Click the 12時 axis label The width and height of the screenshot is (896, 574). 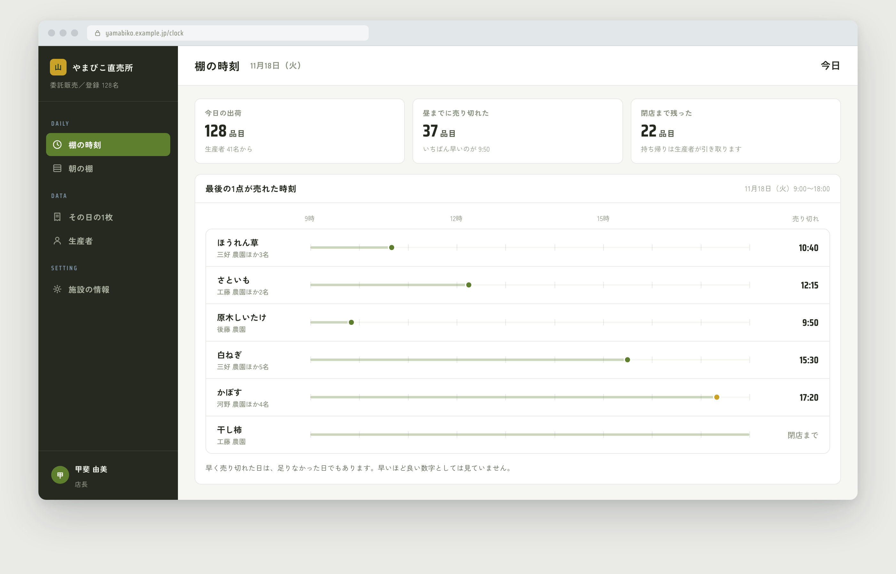coord(456,218)
